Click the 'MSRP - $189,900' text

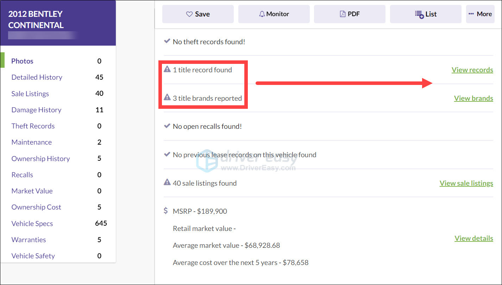point(200,211)
